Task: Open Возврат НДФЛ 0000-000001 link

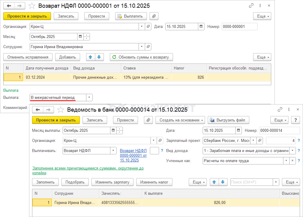Action: [133, 155]
